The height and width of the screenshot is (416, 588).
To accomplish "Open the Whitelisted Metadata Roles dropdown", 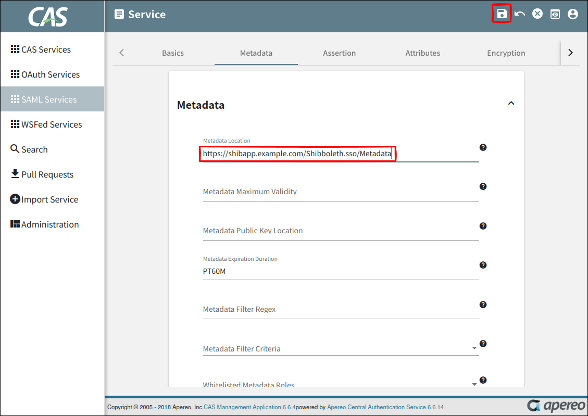I will [x=474, y=384].
